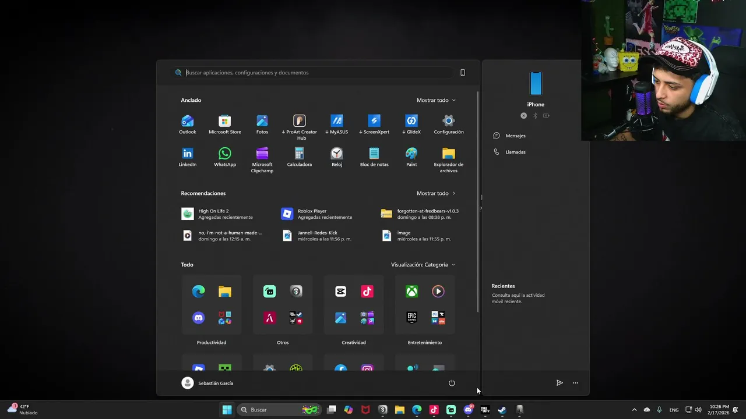Open WhatsApp pinned app

click(224, 157)
